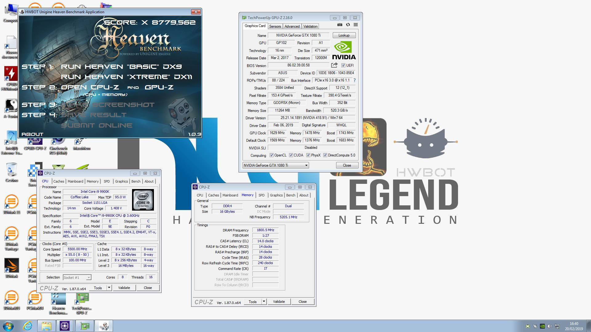Switch to the Validation tab in GPU-Z

point(310,26)
